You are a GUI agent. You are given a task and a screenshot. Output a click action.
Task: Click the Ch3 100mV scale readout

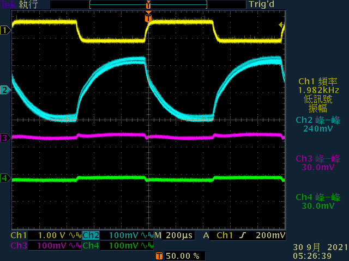pos(51,246)
